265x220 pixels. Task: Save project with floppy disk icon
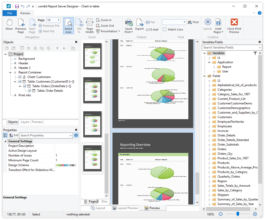pyautogui.click(x=17, y=6)
